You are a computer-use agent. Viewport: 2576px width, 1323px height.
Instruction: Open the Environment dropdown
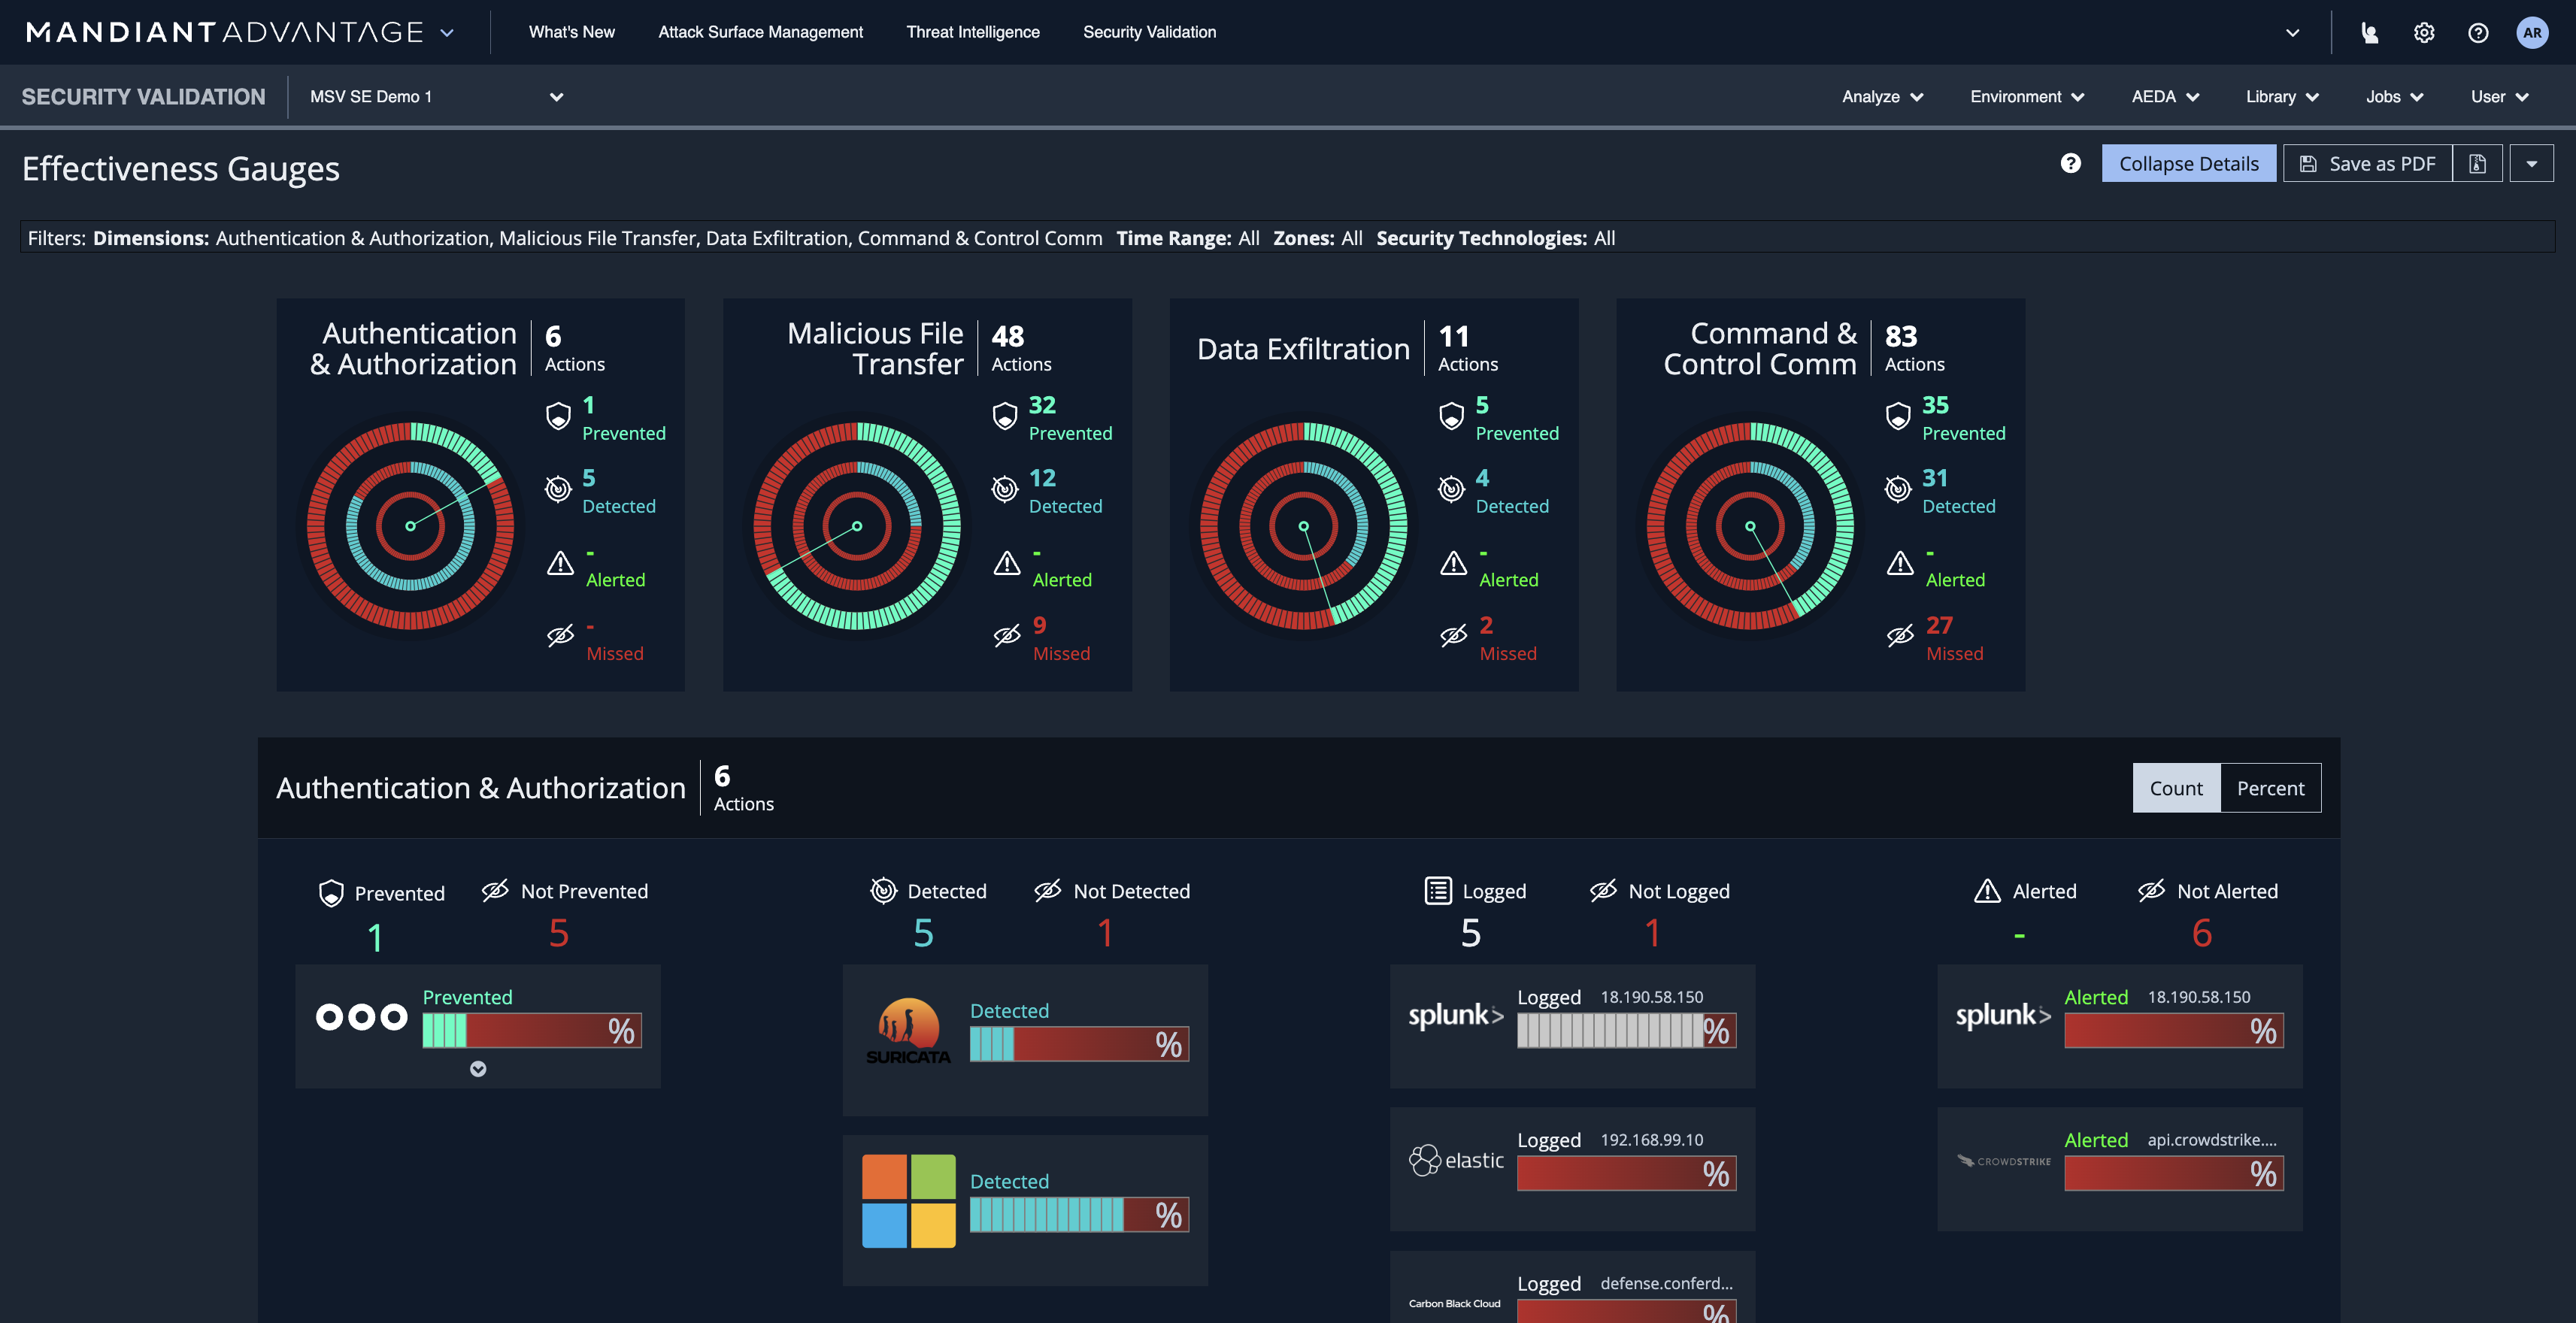click(2026, 96)
